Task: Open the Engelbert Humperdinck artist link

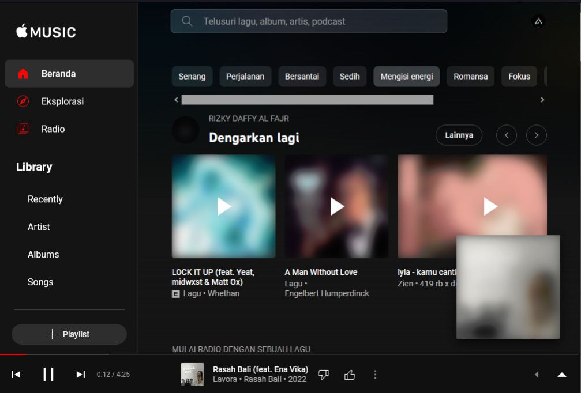Action: click(327, 293)
